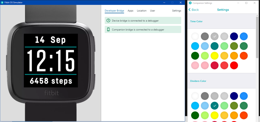This screenshot has width=260, height=122.
Task: Choose crimson for Time Color
Action: tap(214, 66)
